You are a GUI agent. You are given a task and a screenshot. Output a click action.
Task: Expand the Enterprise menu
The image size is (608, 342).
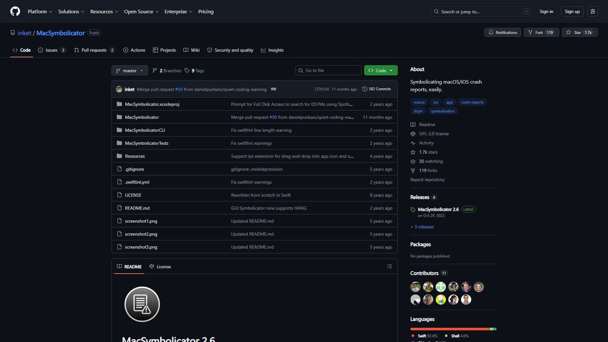178,11
